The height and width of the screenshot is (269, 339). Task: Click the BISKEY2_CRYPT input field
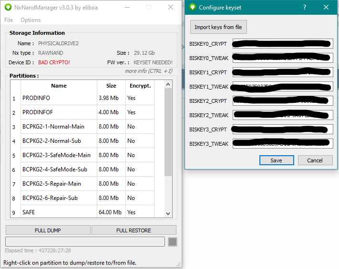click(283, 101)
